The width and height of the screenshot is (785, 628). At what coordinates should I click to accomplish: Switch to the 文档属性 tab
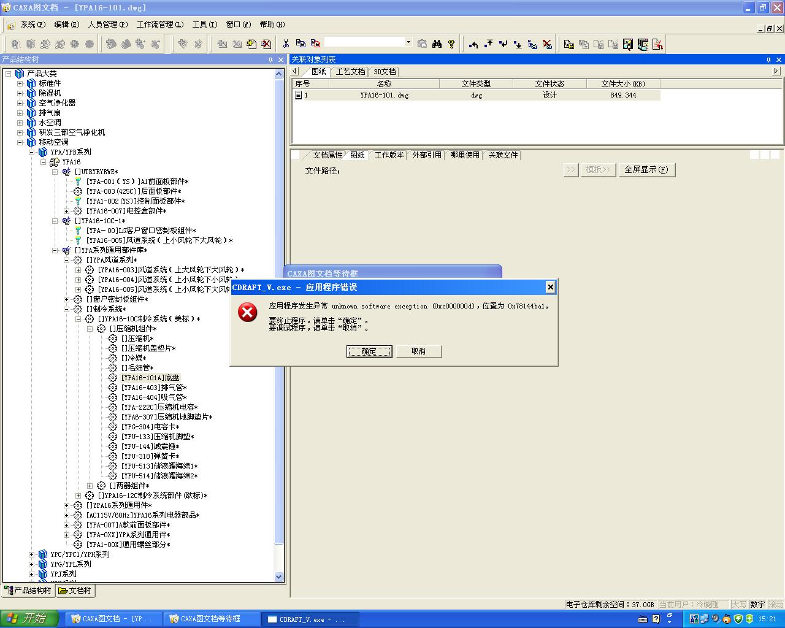point(328,155)
